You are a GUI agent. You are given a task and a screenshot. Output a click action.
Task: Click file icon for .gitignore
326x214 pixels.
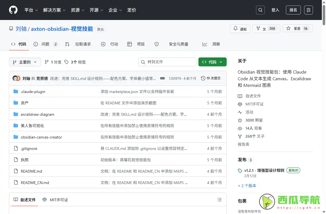pos(16,148)
